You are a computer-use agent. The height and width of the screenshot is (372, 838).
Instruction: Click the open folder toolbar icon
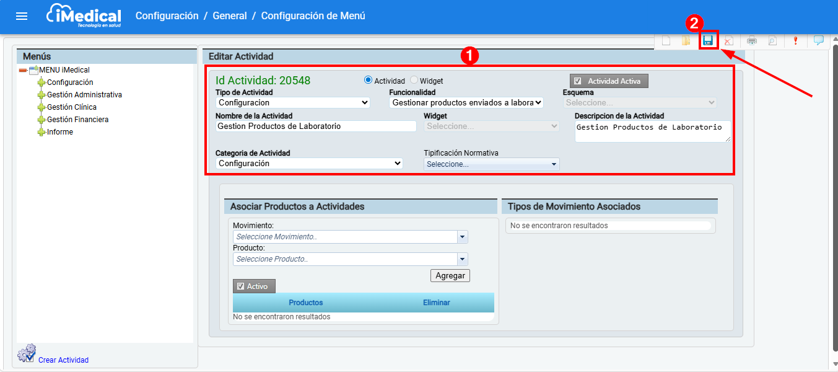click(686, 41)
